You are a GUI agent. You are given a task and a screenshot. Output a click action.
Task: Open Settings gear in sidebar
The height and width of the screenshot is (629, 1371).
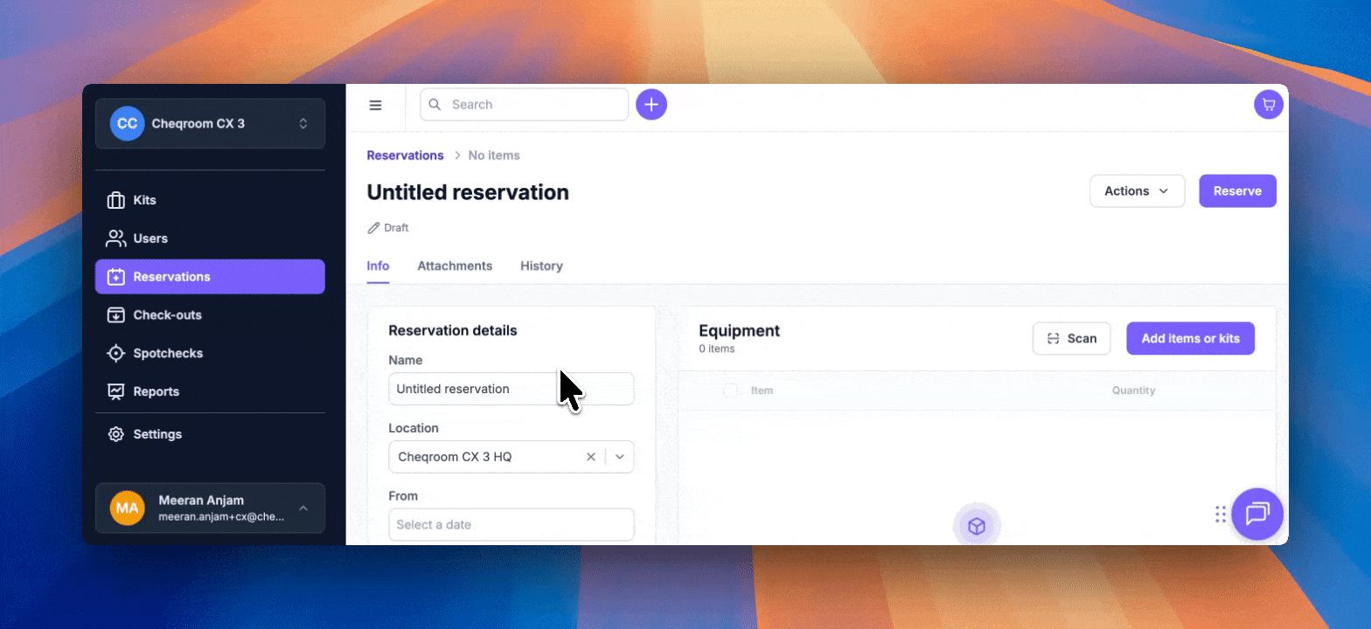pyautogui.click(x=116, y=434)
